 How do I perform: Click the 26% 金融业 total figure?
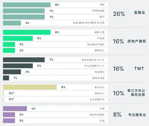pos(119,14)
